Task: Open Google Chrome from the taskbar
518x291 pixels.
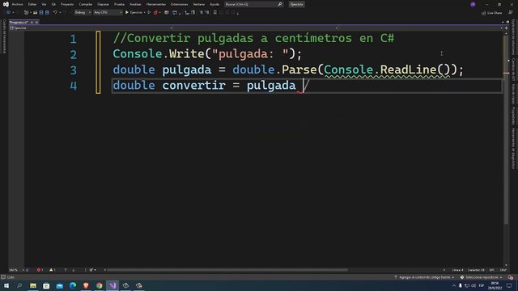Action: point(99,285)
